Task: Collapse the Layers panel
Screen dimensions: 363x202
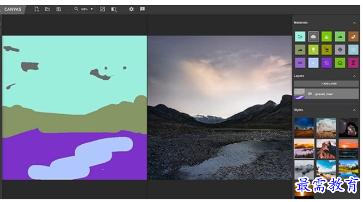Action: coord(354,76)
